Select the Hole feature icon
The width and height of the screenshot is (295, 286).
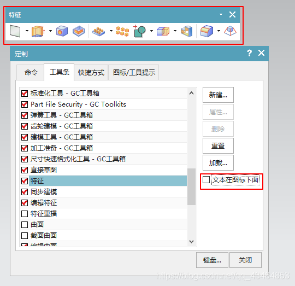(x=62, y=31)
